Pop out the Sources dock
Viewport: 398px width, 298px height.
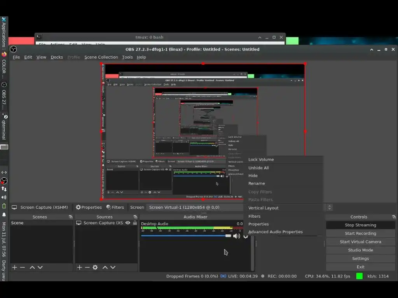(135, 217)
